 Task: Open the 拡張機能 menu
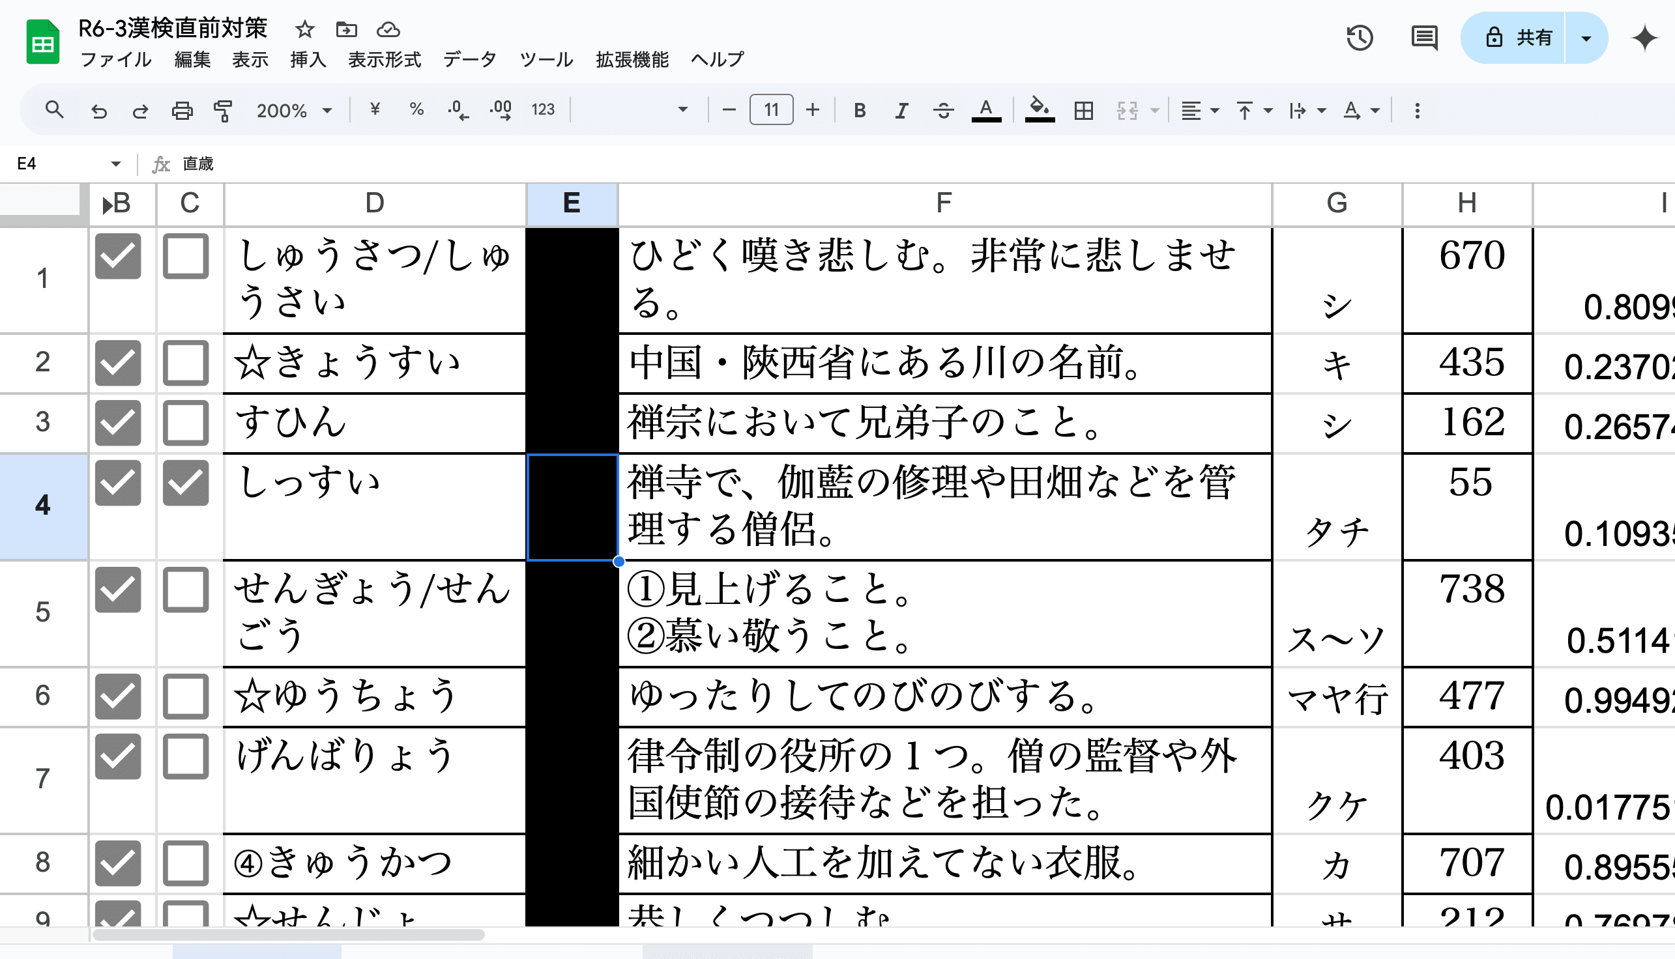click(x=632, y=59)
